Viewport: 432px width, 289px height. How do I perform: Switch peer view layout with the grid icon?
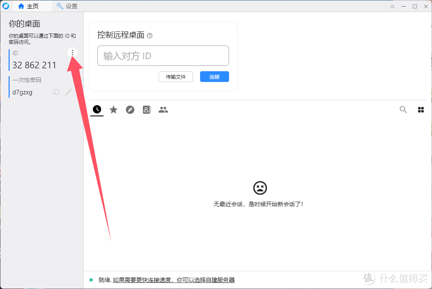(x=421, y=109)
